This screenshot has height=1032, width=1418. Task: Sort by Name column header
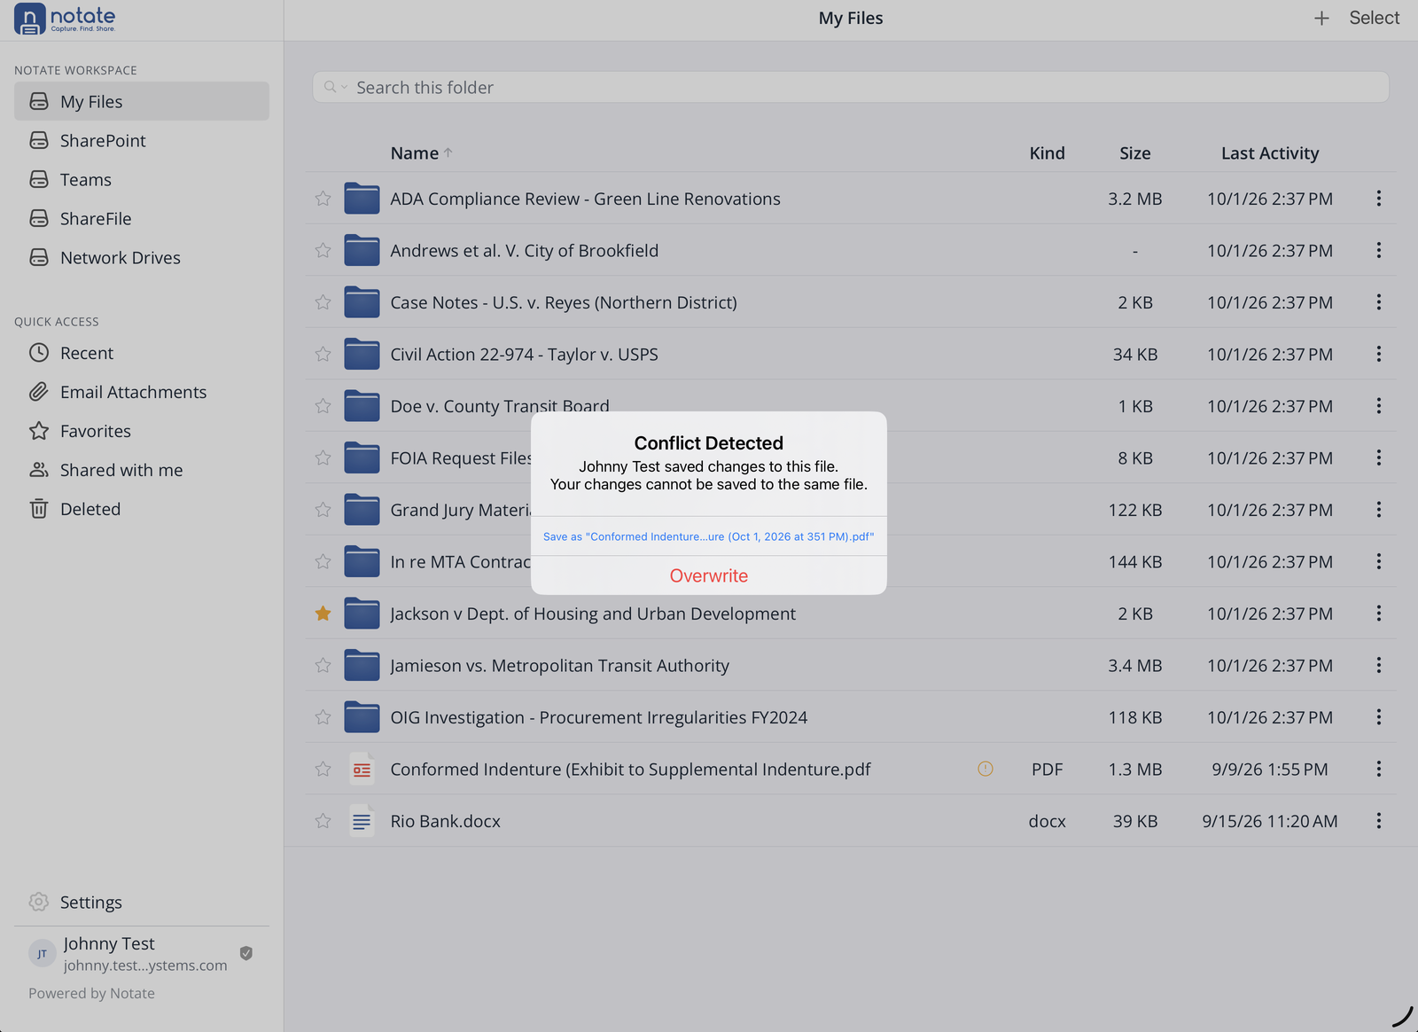(422, 152)
